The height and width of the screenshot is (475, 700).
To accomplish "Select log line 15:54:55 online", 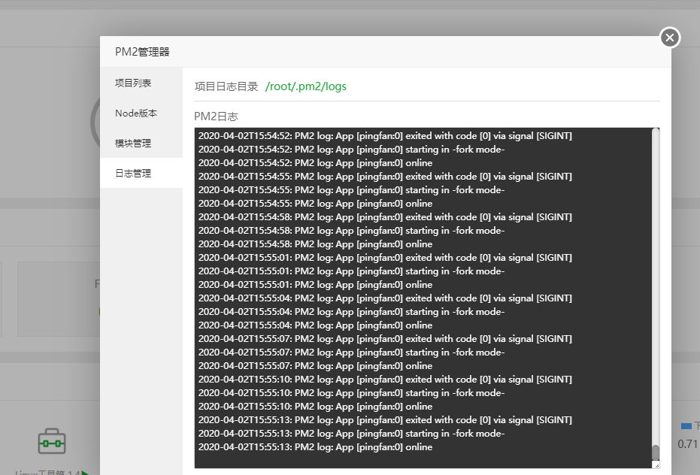I will (x=315, y=204).
